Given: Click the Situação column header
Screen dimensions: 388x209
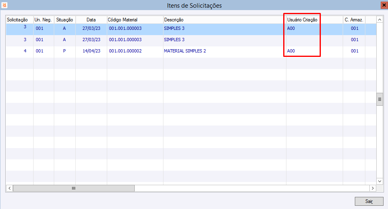Looking at the screenshot, I should click(x=65, y=20).
